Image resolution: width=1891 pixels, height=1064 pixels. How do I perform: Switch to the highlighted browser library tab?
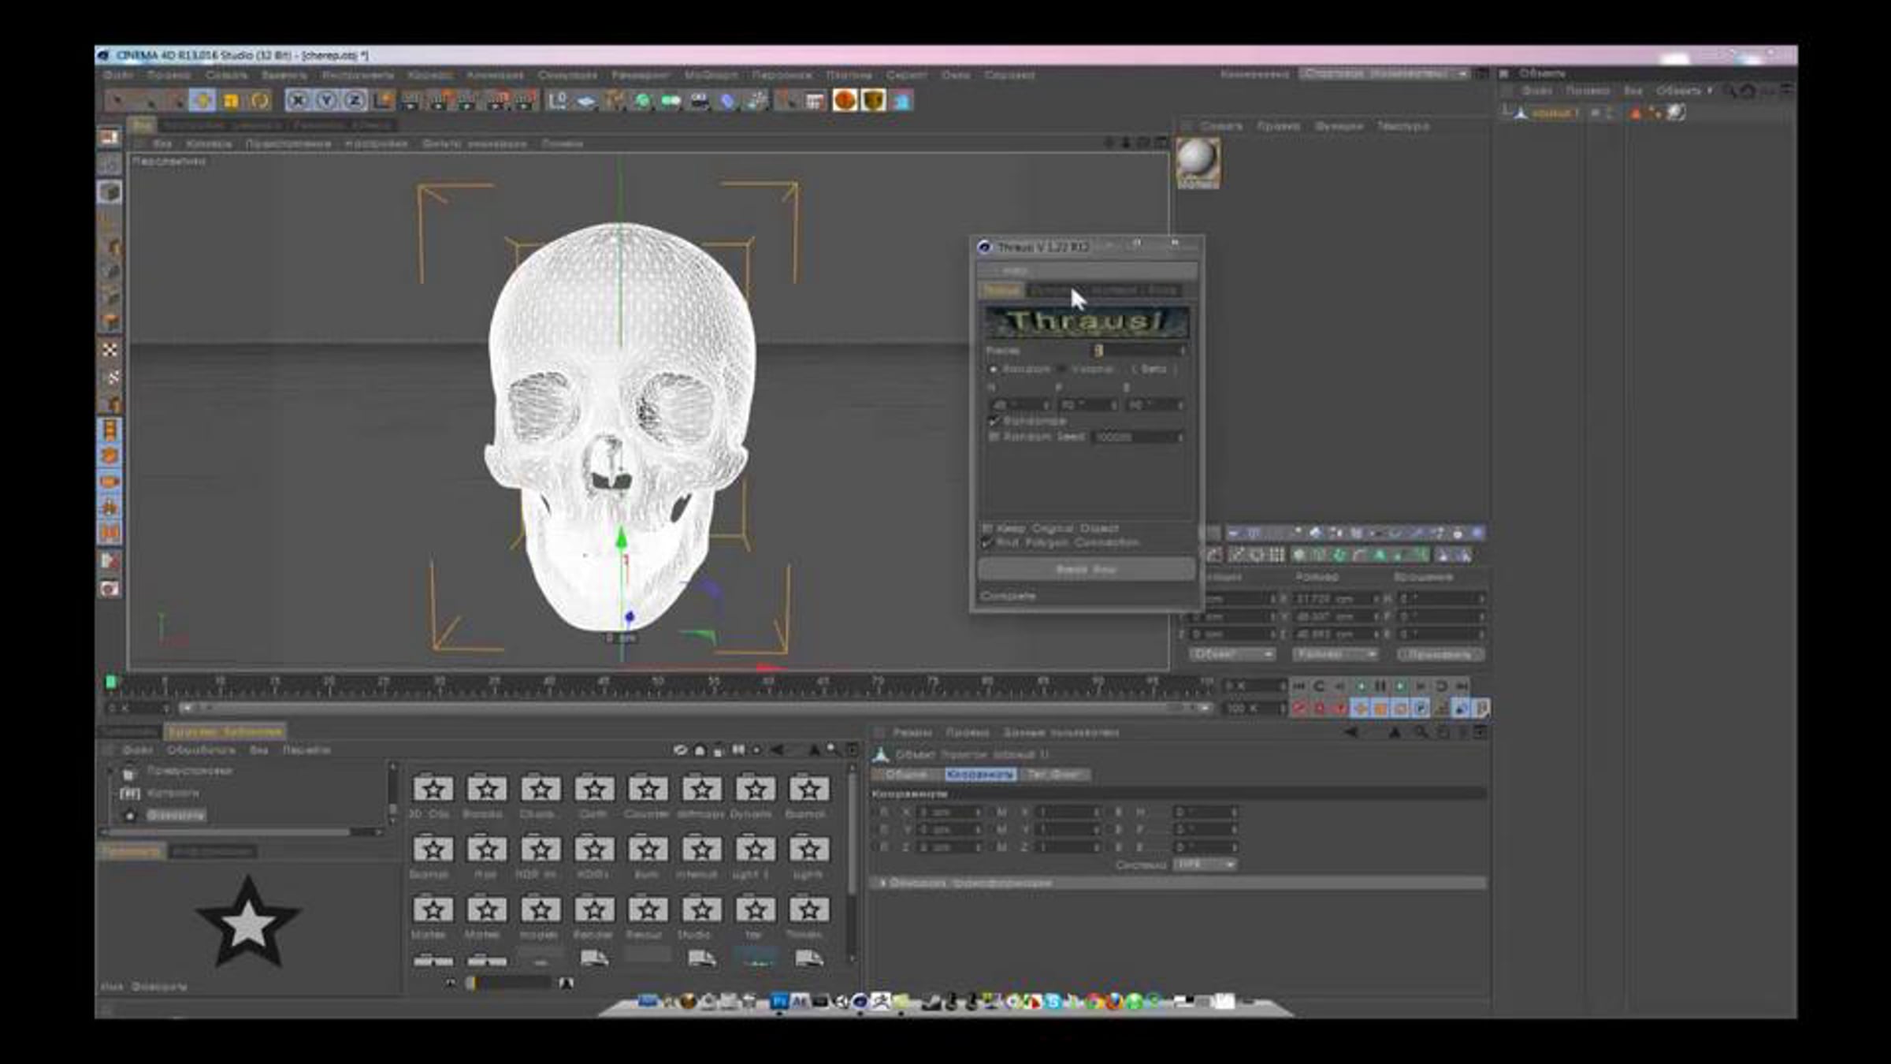coord(225,732)
